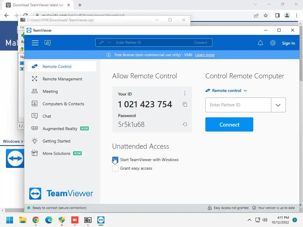Click the Easy Access not granted status

click(x=228, y=208)
